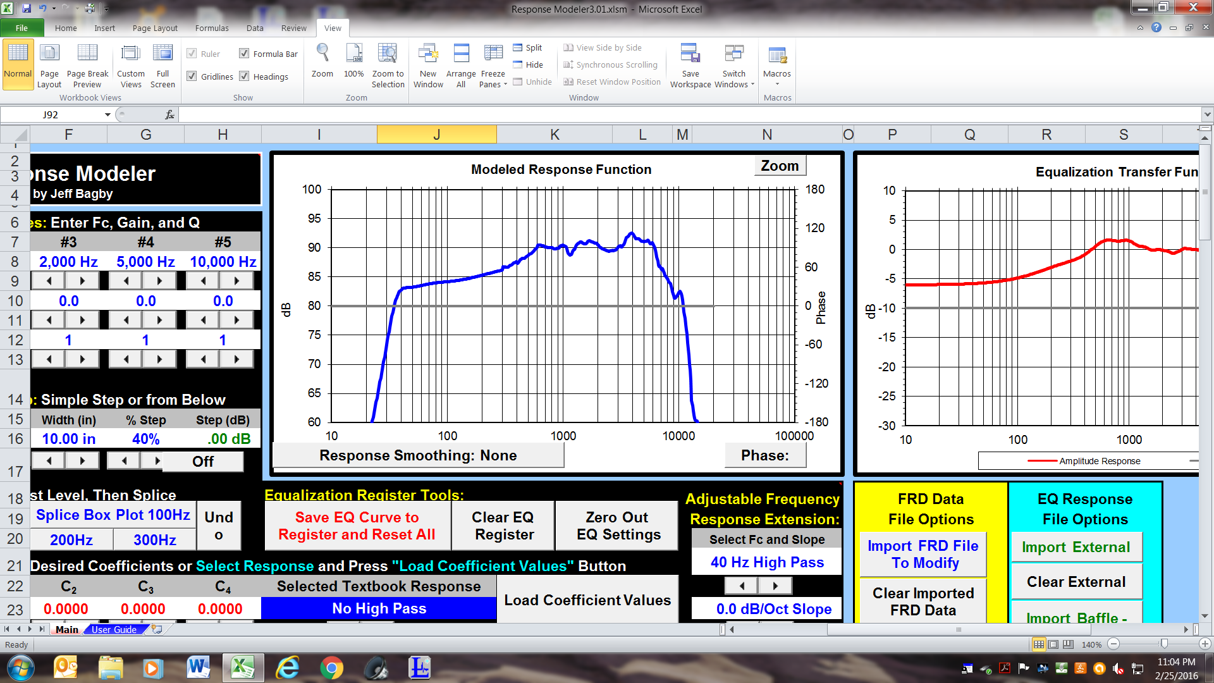Image resolution: width=1214 pixels, height=683 pixels.
Task: Click Save EQ Curve to Register button
Action: tap(357, 526)
